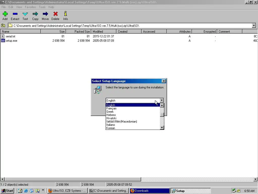The image size is (258, 194).
Task: Click the network tray icon
Action: tap(234, 191)
